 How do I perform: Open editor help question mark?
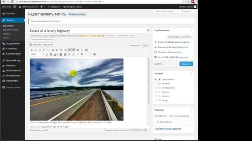[94, 54]
